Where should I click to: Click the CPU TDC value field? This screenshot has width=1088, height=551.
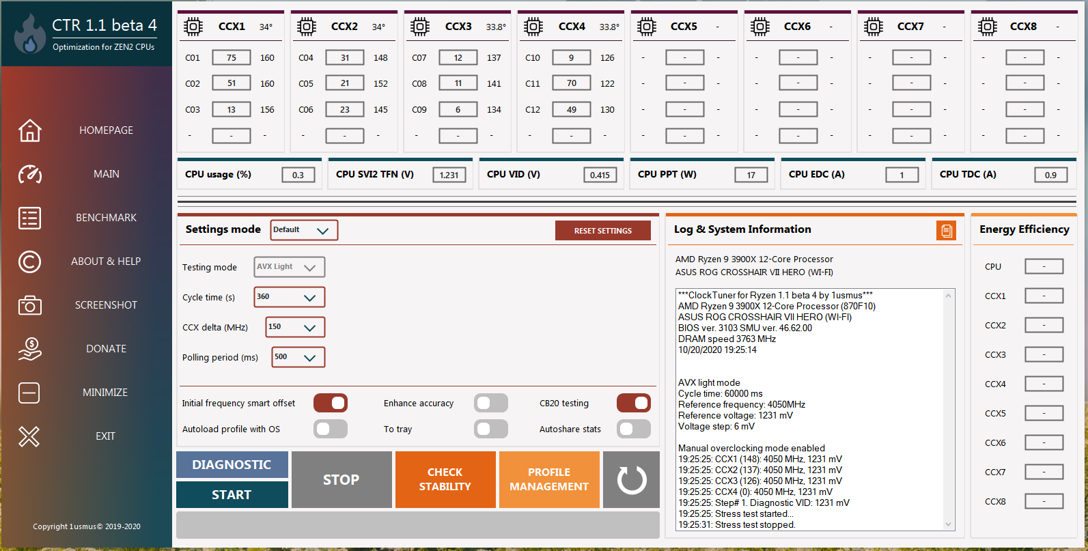[1051, 175]
